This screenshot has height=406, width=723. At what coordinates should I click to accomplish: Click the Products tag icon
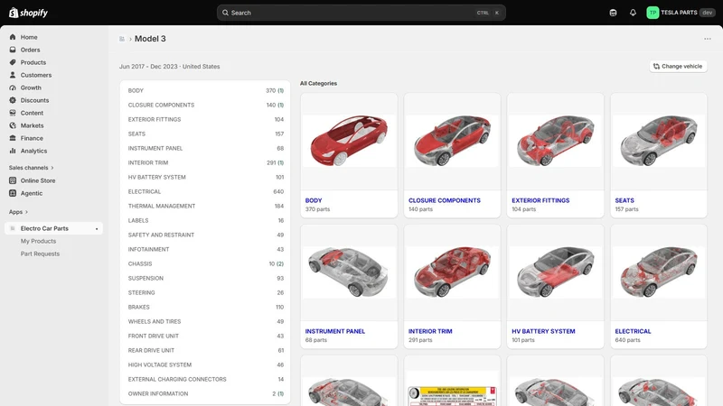point(13,62)
